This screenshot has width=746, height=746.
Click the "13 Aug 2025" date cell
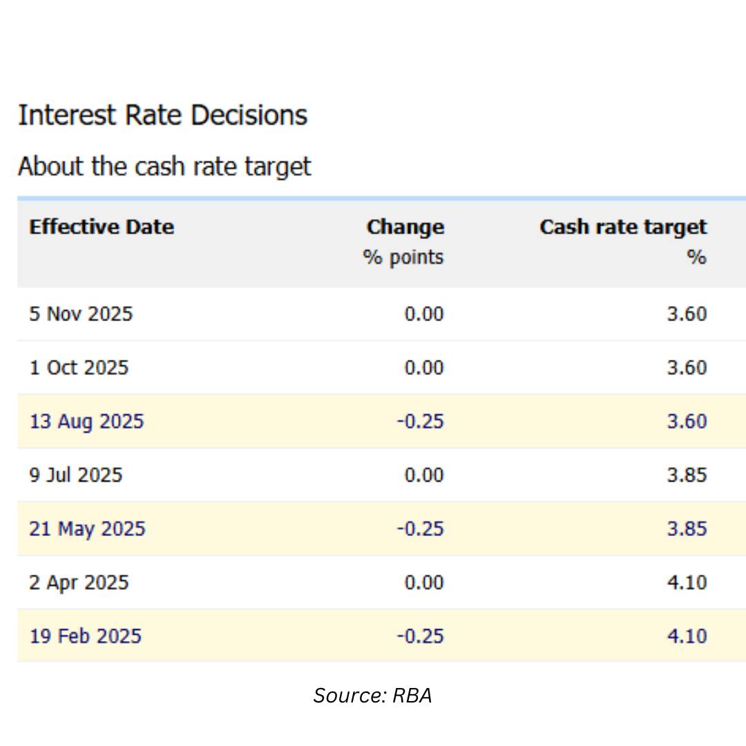pos(86,421)
